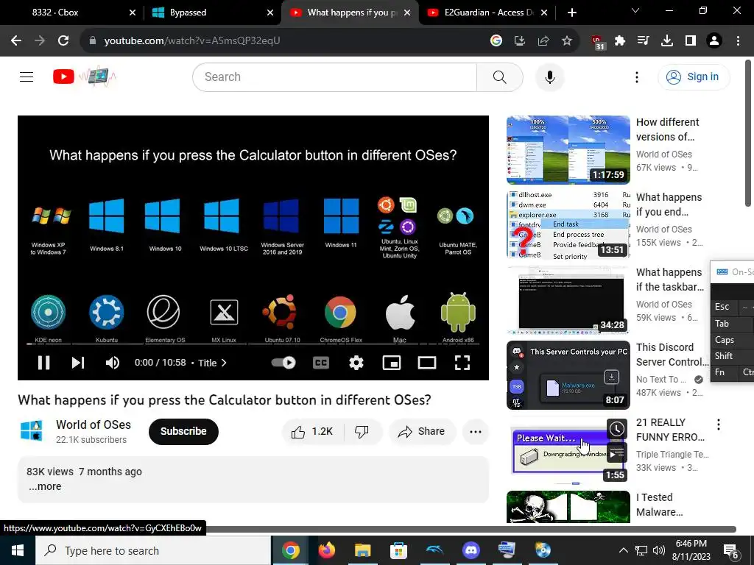Reload the current page

63,41
